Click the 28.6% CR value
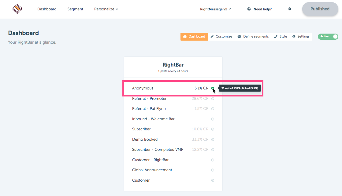This screenshot has width=342, height=196. 200,98
